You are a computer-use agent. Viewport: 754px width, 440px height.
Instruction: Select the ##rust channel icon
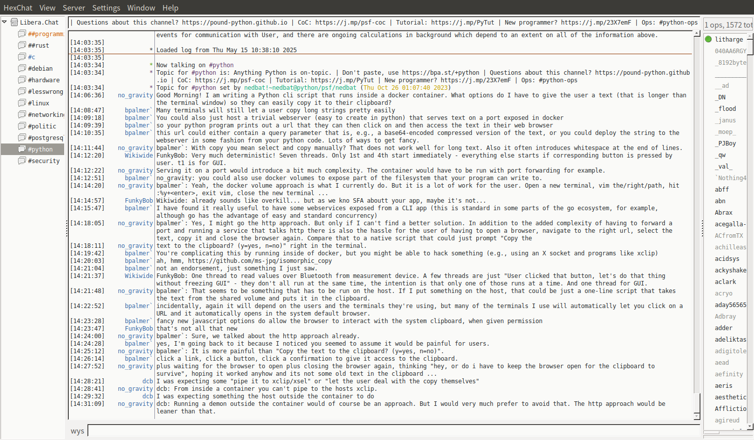[x=22, y=45]
